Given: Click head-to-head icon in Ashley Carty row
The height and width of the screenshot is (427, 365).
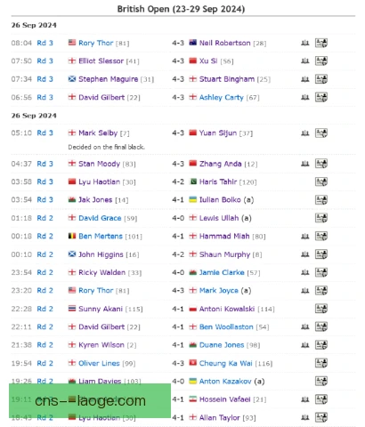Looking at the screenshot, I should pos(305,97).
